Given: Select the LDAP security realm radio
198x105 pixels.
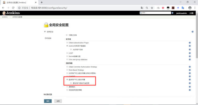Looking at the screenshot, I should pyautogui.click(x=67, y=53).
